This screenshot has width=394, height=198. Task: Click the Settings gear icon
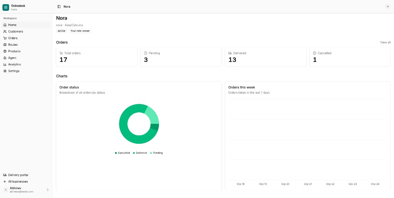5,71
